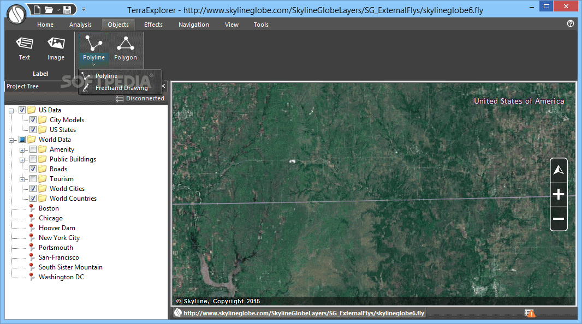Uncheck the US Data checkbox

[x=22, y=110]
